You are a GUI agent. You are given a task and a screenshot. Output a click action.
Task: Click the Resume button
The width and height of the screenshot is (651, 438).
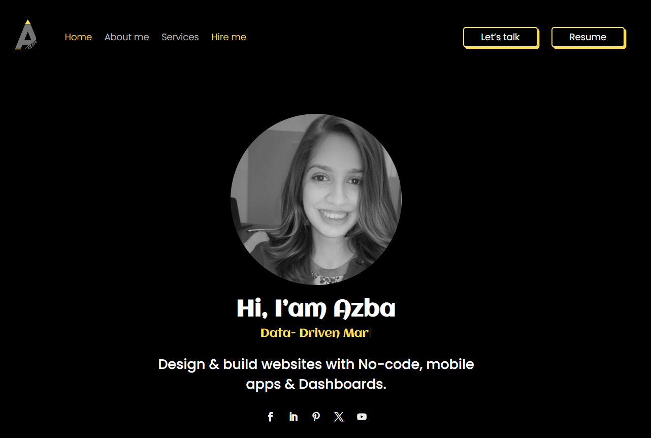point(588,37)
